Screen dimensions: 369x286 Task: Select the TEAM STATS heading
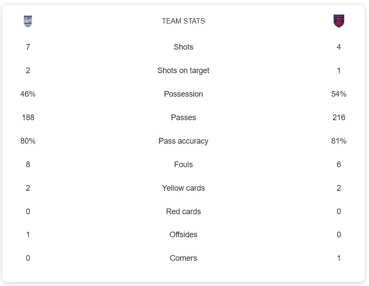coord(183,21)
